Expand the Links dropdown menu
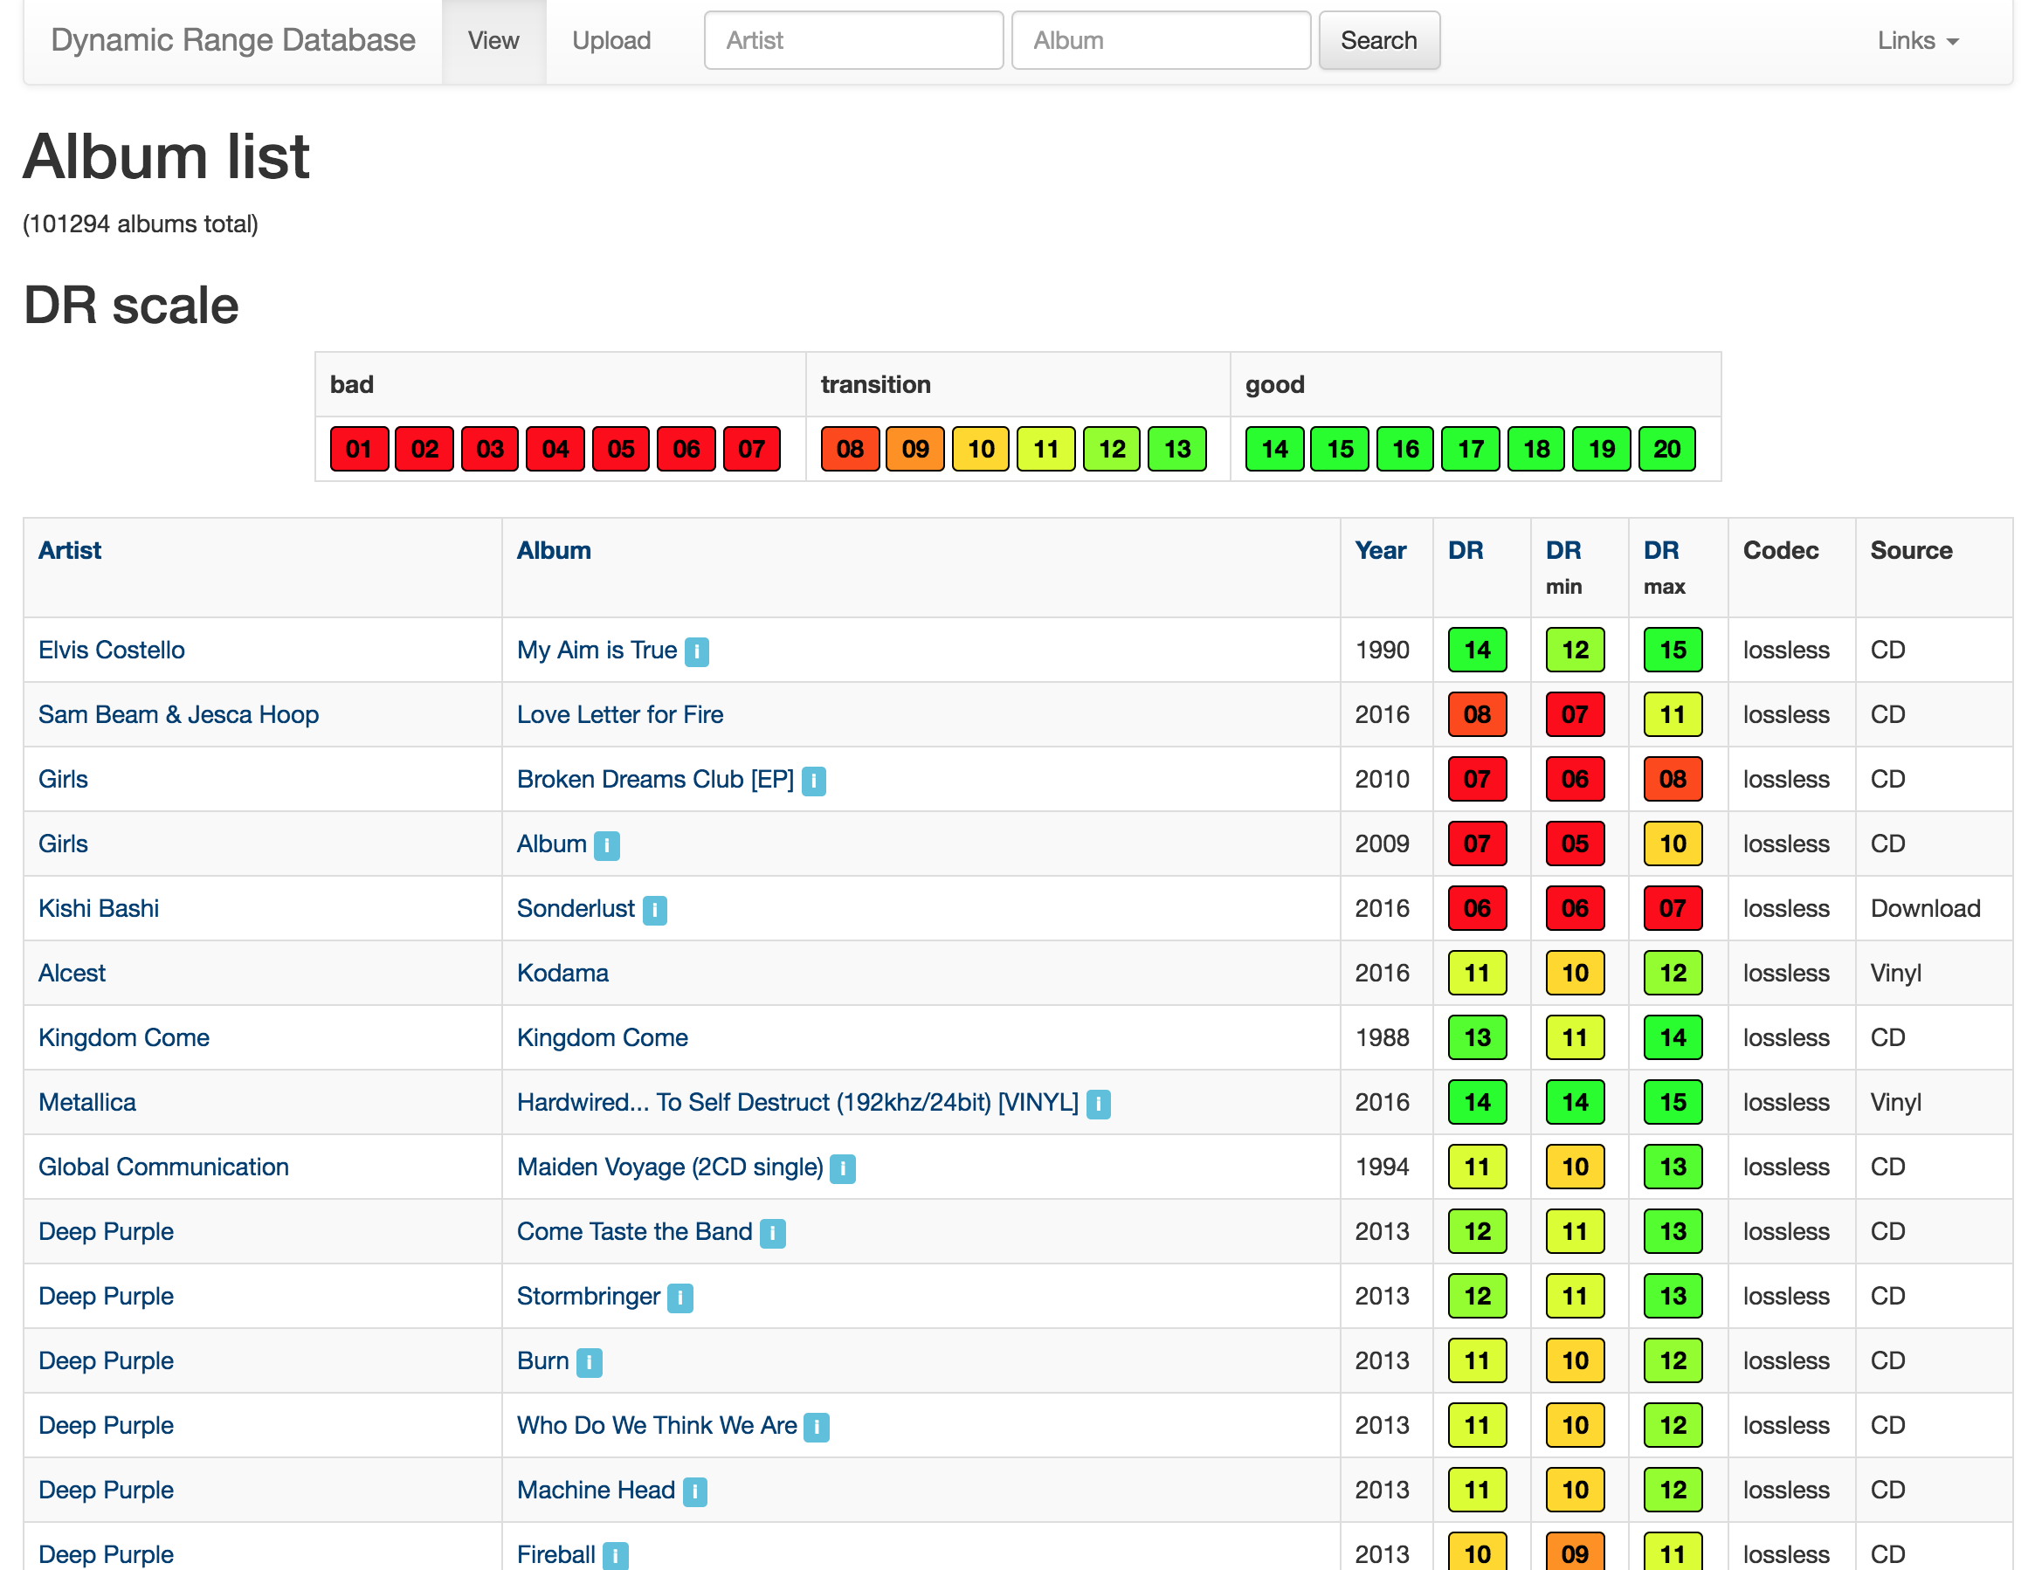This screenshot has width=2035, height=1570. click(x=1918, y=41)
